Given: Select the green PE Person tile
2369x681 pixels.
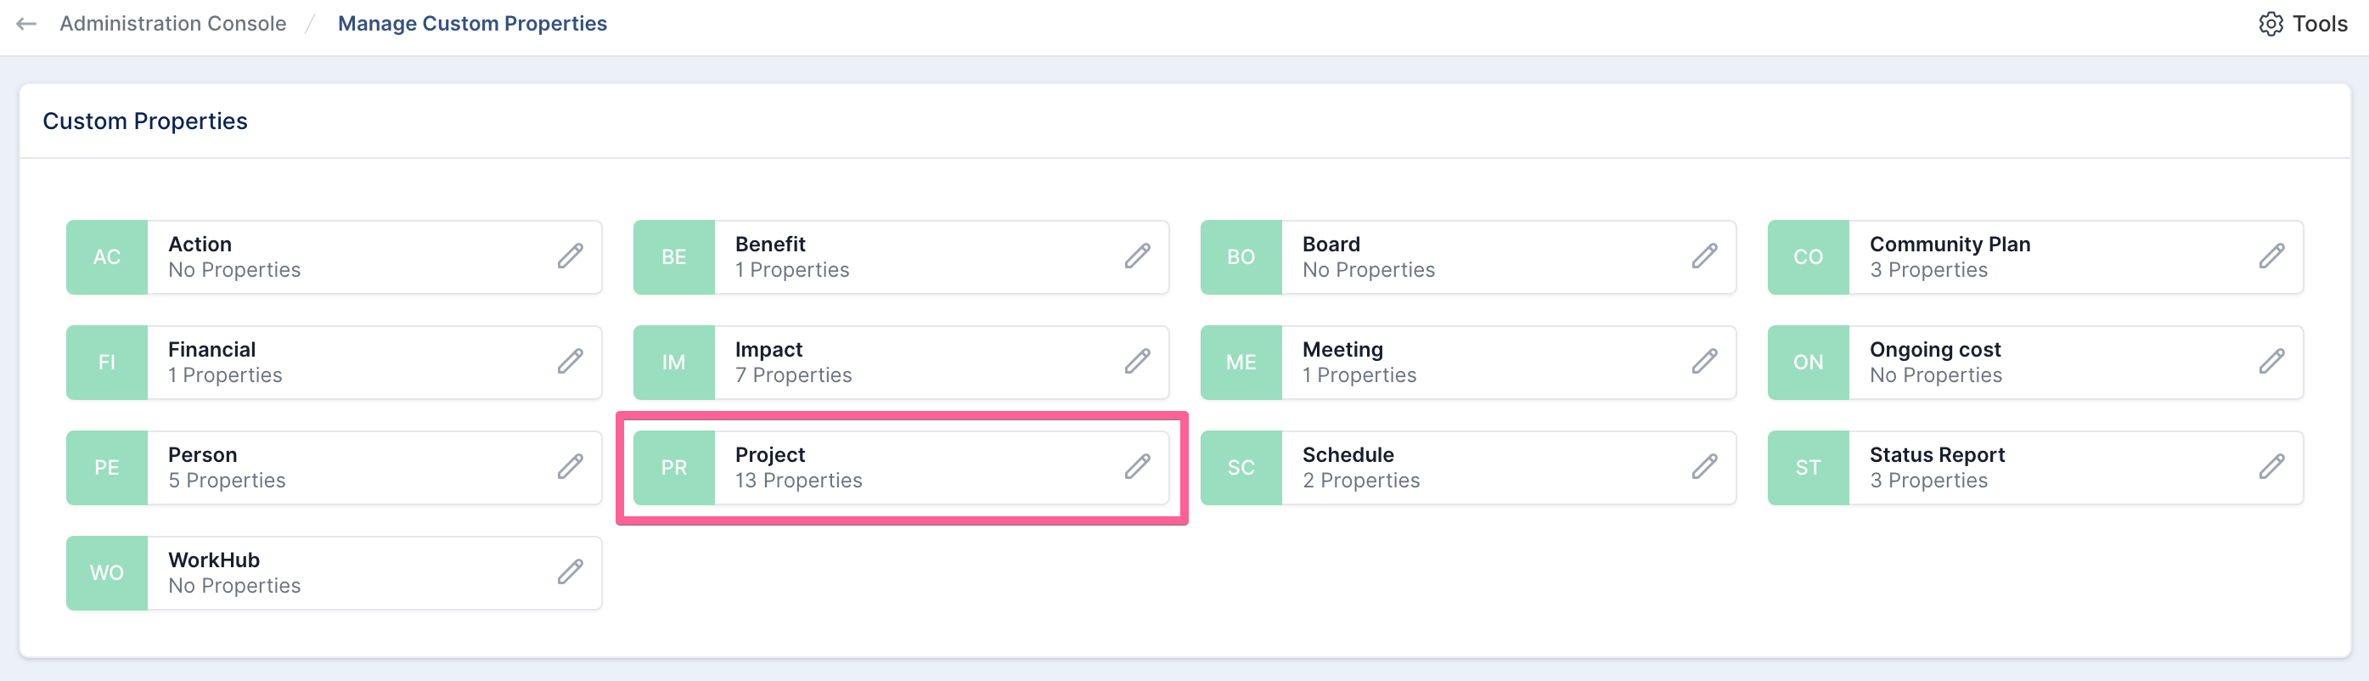Looking at the screenshot, I should tap(107, 468).
